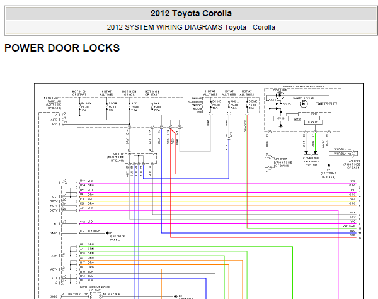This screenshot has height=299, width=378.
Task: Click the 'A3 ORG' wire label
Action: 87,258
